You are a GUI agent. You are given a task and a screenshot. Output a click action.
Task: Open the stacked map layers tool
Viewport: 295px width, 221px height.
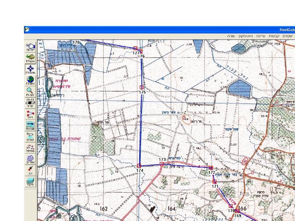tap(30, 182)
